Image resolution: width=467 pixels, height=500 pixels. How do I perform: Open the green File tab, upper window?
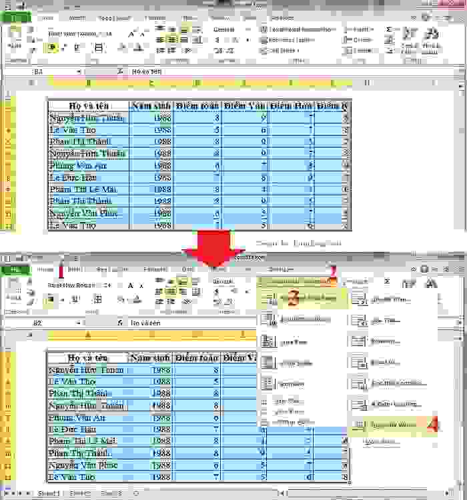coord(16,17)
